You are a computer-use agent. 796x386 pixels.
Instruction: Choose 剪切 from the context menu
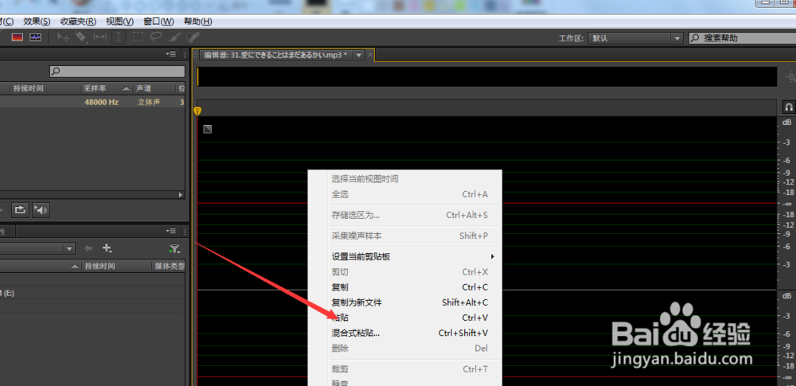pos(405,271)
